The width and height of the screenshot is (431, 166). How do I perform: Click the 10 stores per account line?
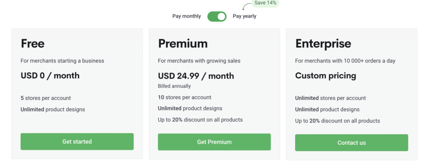(x=184, y=97)
